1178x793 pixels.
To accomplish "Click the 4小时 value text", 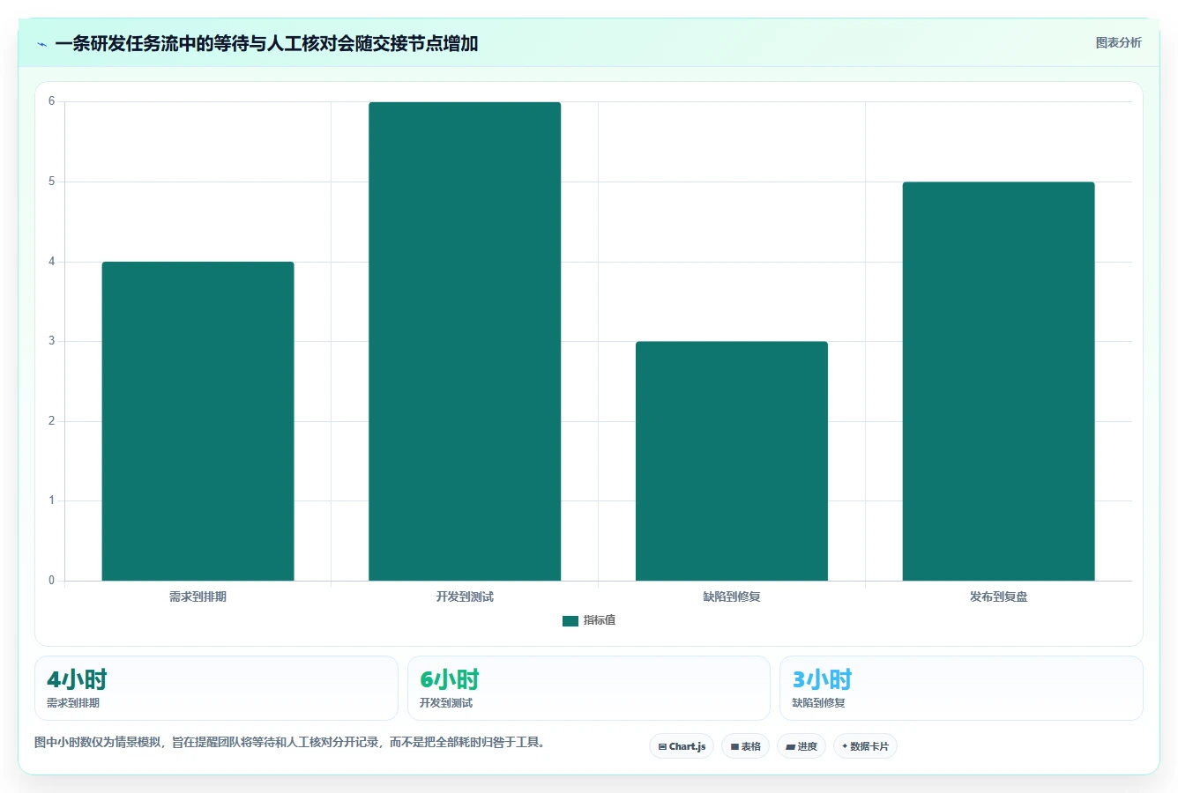I will tap(77, 679).
